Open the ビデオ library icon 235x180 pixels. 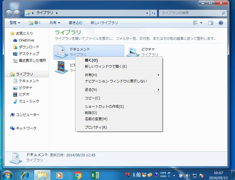tap(62, 68)
